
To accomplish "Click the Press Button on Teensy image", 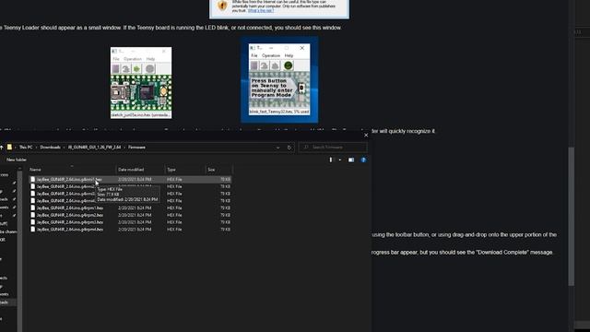I will click(x=279, y=79).
